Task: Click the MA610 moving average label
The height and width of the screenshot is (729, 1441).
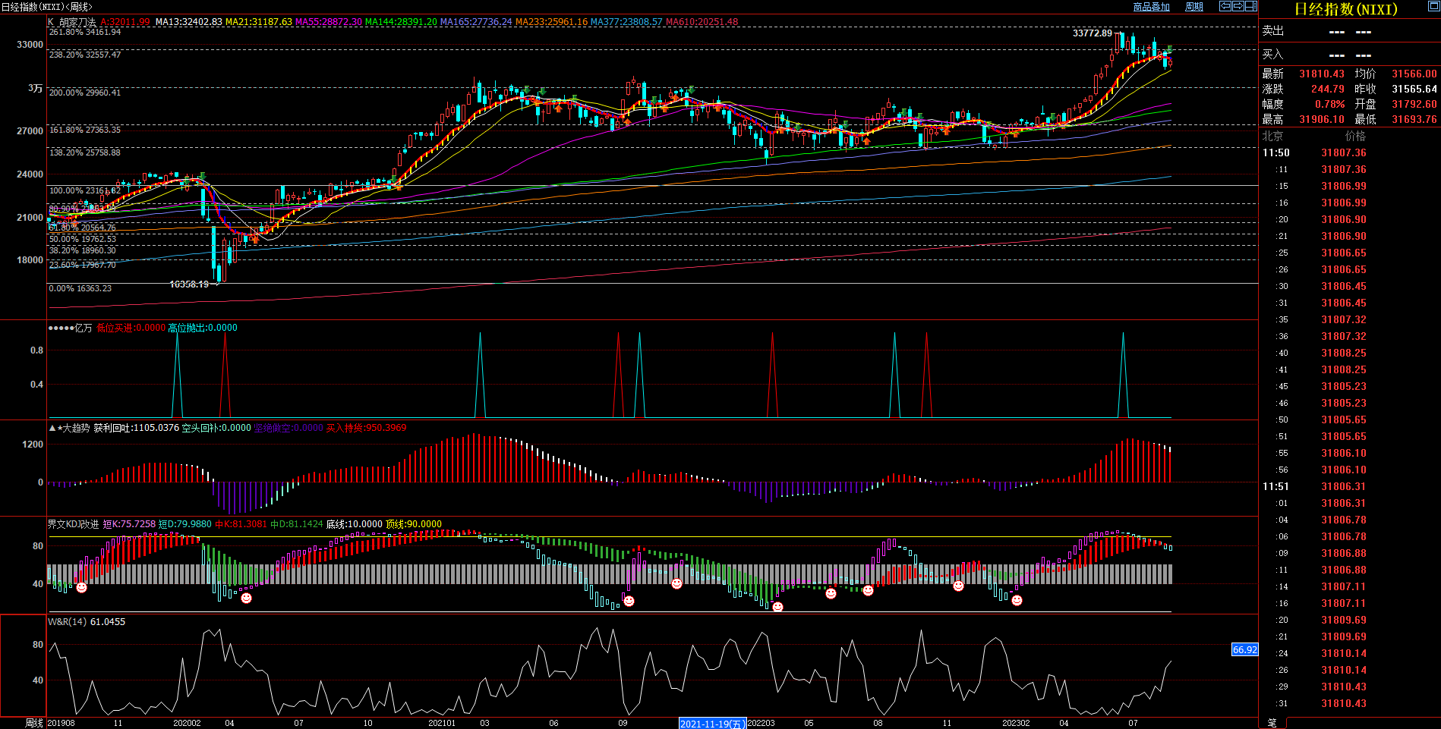Action: tap(701, 22)
